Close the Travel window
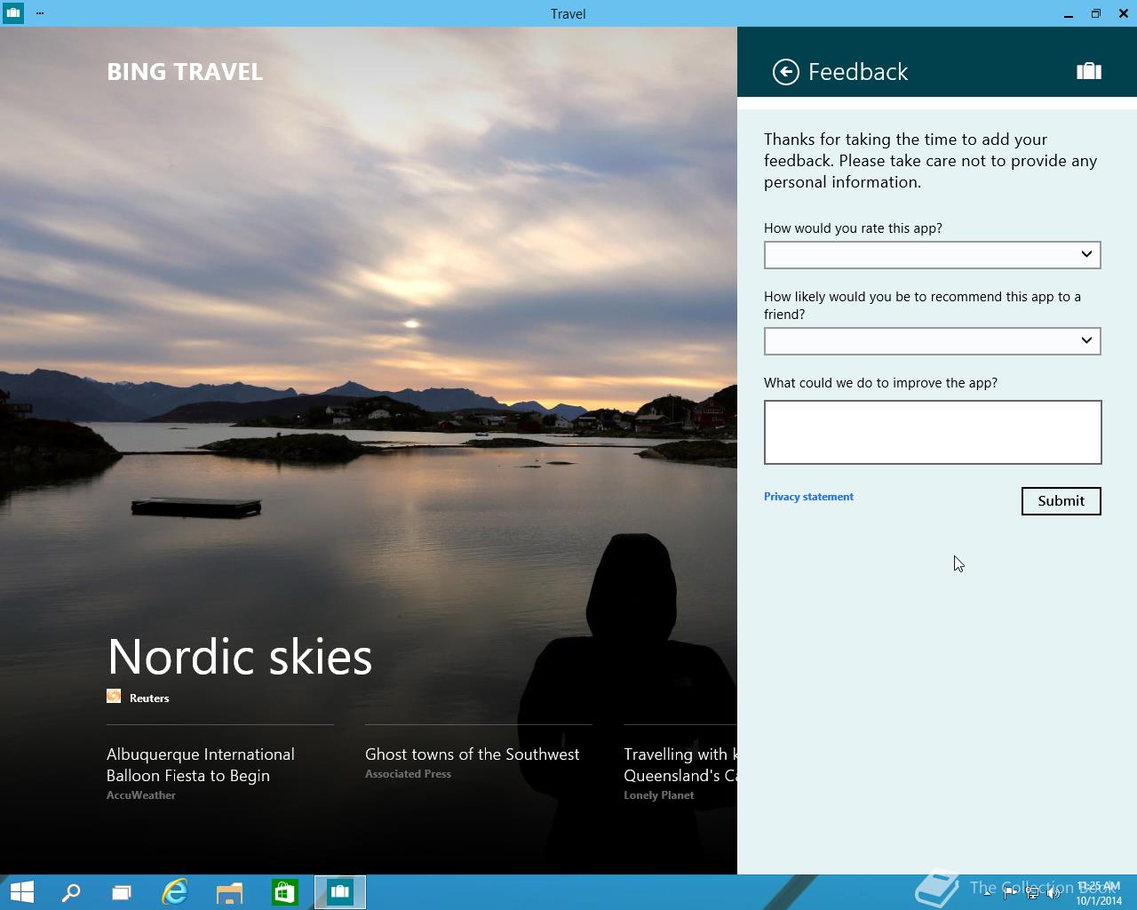Image resolution: width=1137 pixels, height=910 pixels. pyautogui.click(x=1124, y=13)
